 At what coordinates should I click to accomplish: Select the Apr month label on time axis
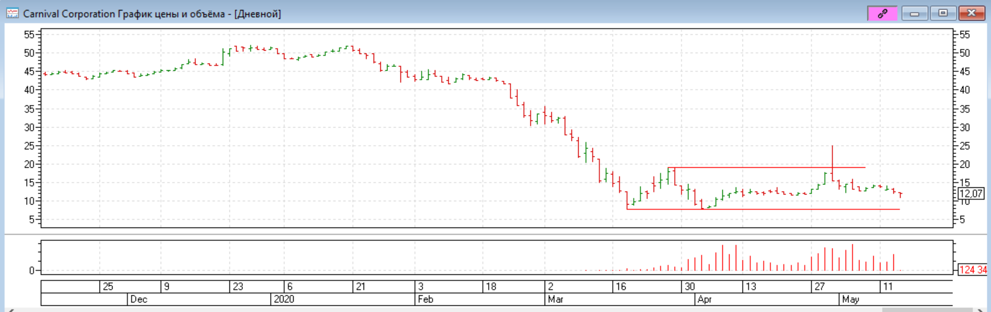(x=705, y=299)
